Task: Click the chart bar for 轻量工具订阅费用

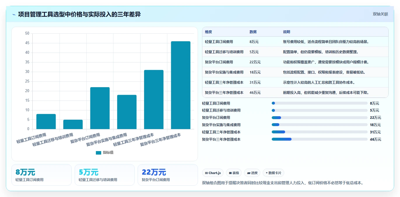Action: point(46,121)
